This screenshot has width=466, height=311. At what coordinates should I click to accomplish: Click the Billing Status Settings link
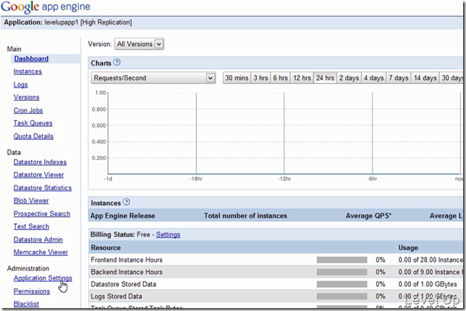[x=168, y=234]
